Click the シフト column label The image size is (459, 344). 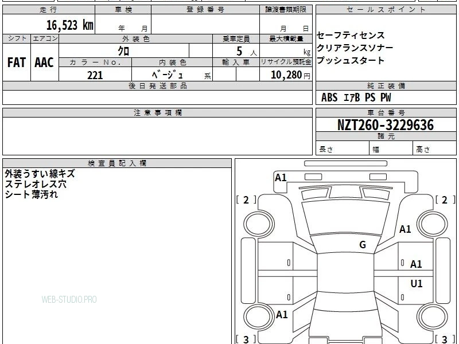point(17,38)
